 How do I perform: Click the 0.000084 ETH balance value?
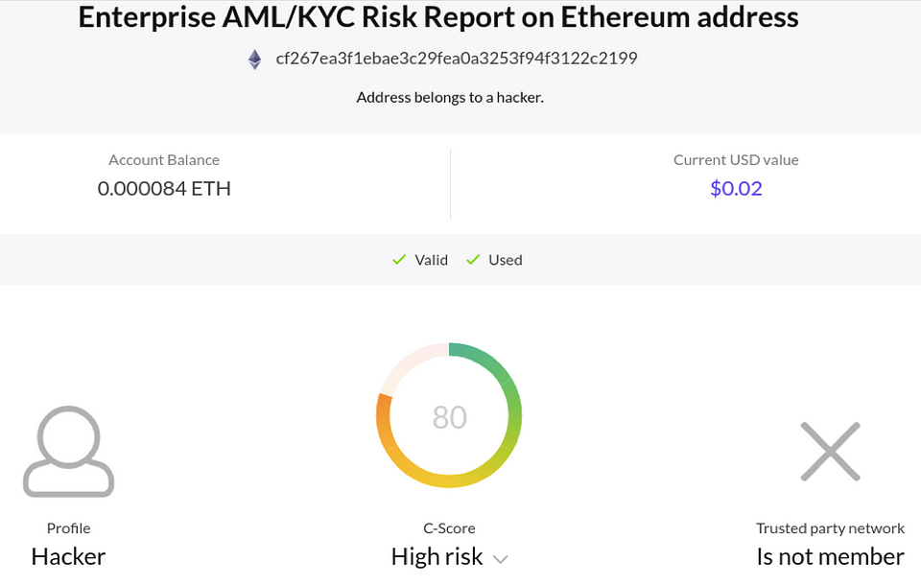(164, 189)
